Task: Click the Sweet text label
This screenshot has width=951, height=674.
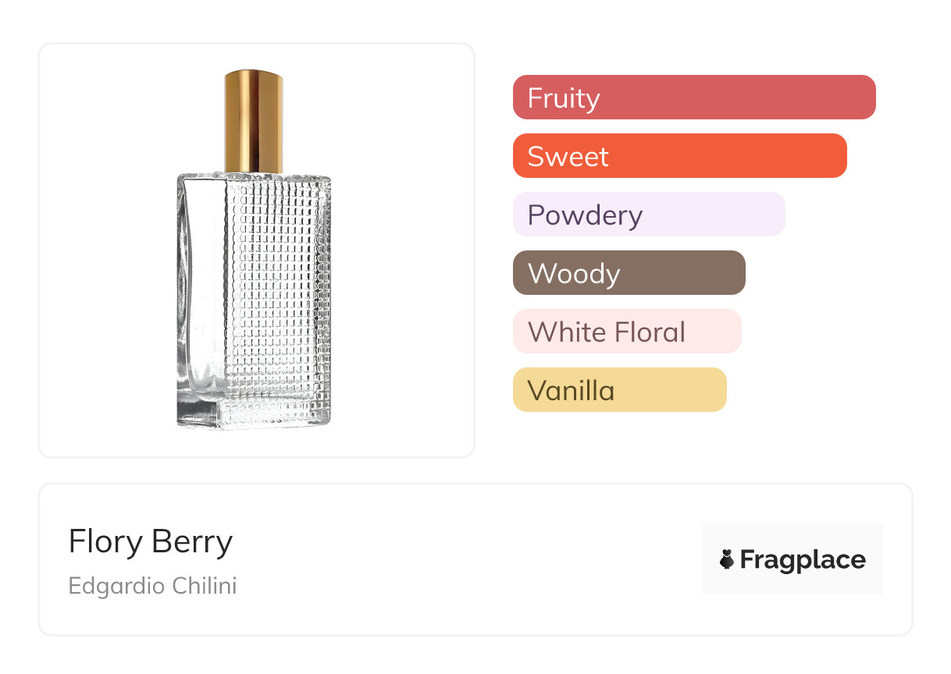Action: click(x=568, y=156)
